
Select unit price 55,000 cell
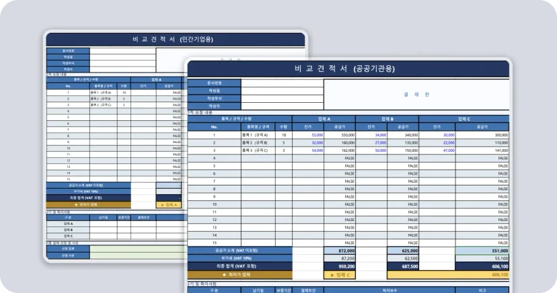[x=308, y=135]
